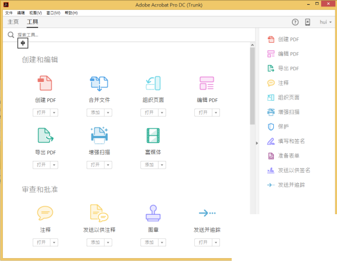Select 保护 shield shortcut in sidebar

tap(278, 126)
